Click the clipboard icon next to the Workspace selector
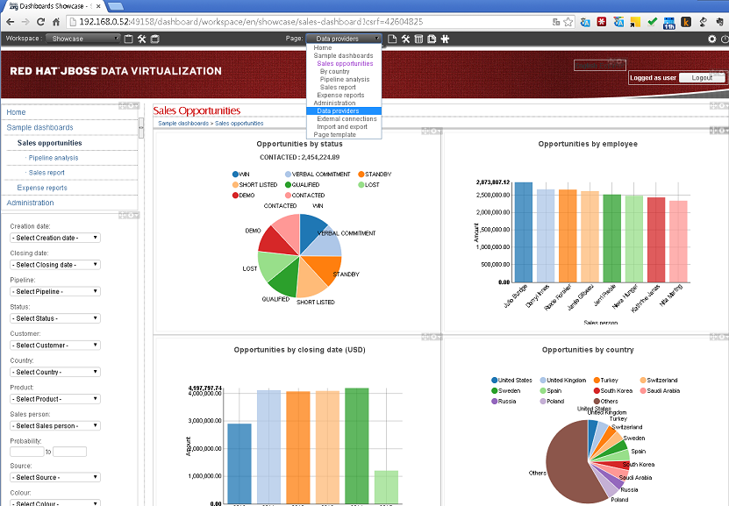 128,39
